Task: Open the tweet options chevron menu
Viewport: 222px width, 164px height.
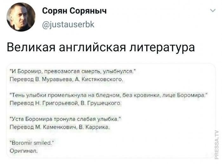Action: (212, 11)
